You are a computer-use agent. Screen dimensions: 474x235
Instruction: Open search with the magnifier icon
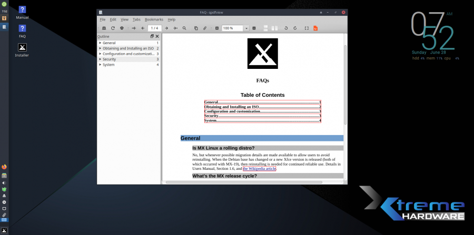pyautogui.click(x=184, y=28)
